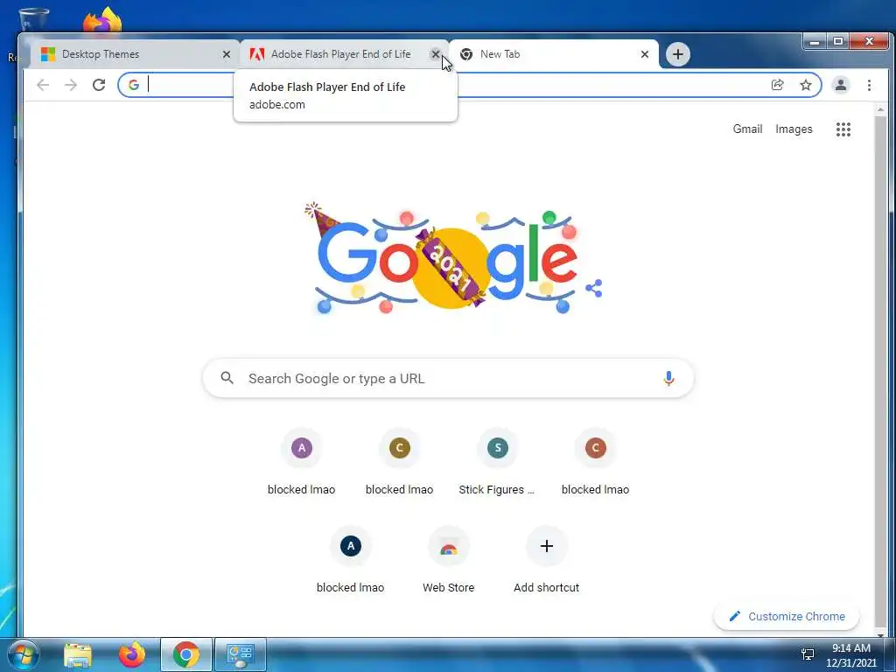Go forward using the forward arrow

[71, 85]
